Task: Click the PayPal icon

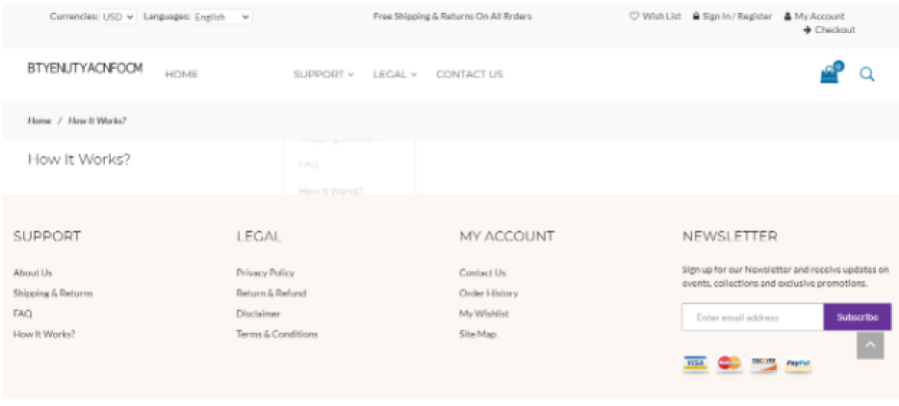Action: tap(798, 364)
